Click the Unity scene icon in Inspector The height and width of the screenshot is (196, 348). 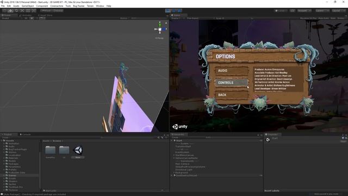click(x=268, y=139)
